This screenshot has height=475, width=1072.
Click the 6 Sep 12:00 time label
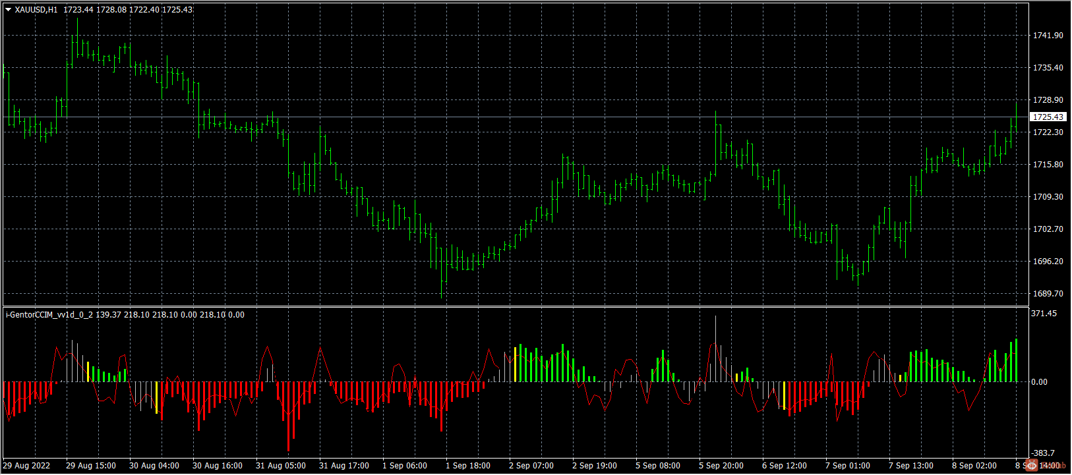(x=785, y=466)
